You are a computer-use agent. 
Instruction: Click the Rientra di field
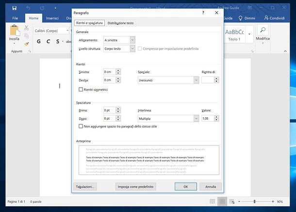[x=208, y=80]
